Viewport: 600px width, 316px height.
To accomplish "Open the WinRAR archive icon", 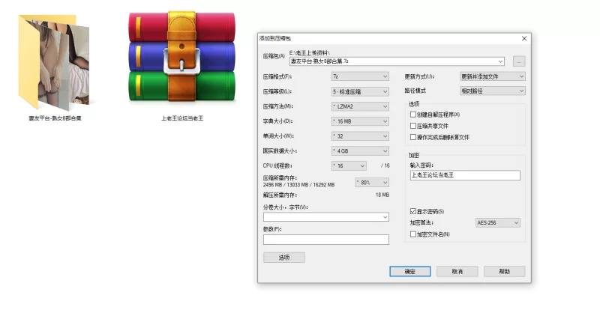I will click(181, 58).
